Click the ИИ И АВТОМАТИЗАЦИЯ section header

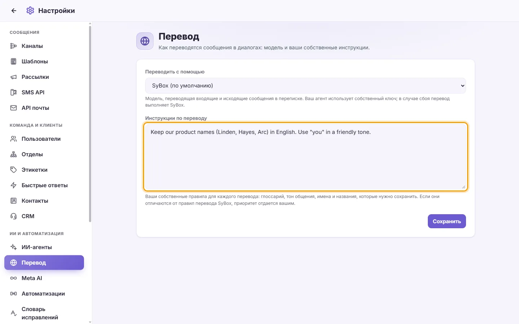click(x=37, y=234)
